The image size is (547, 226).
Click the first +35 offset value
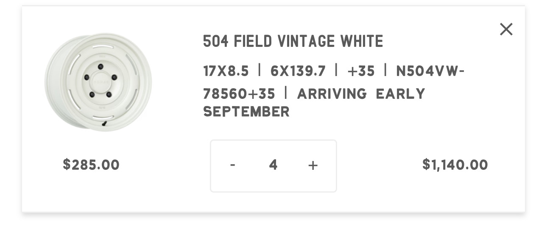361,71
